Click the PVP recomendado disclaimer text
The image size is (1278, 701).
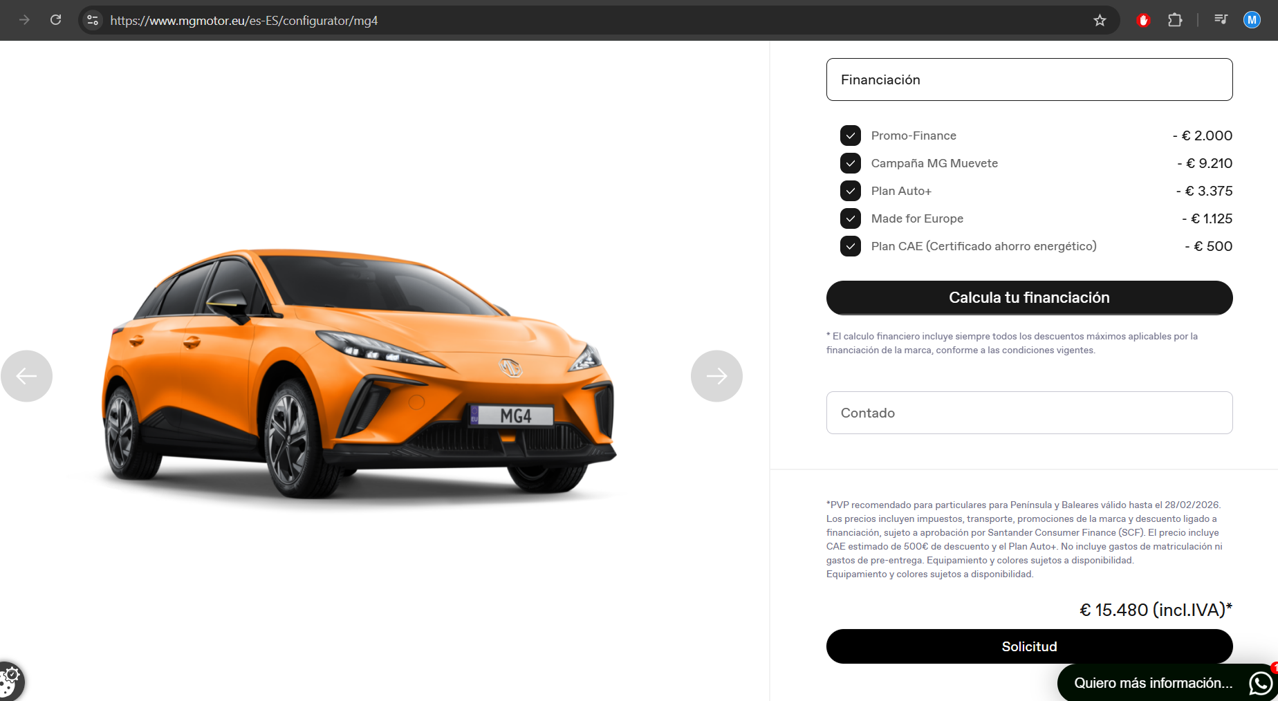(x=1024, y=539)
